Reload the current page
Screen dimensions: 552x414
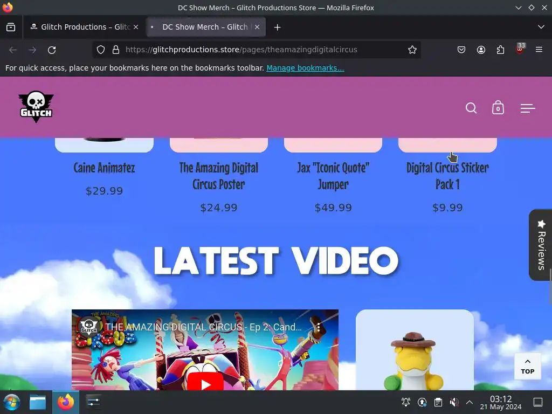pos(52,50)
